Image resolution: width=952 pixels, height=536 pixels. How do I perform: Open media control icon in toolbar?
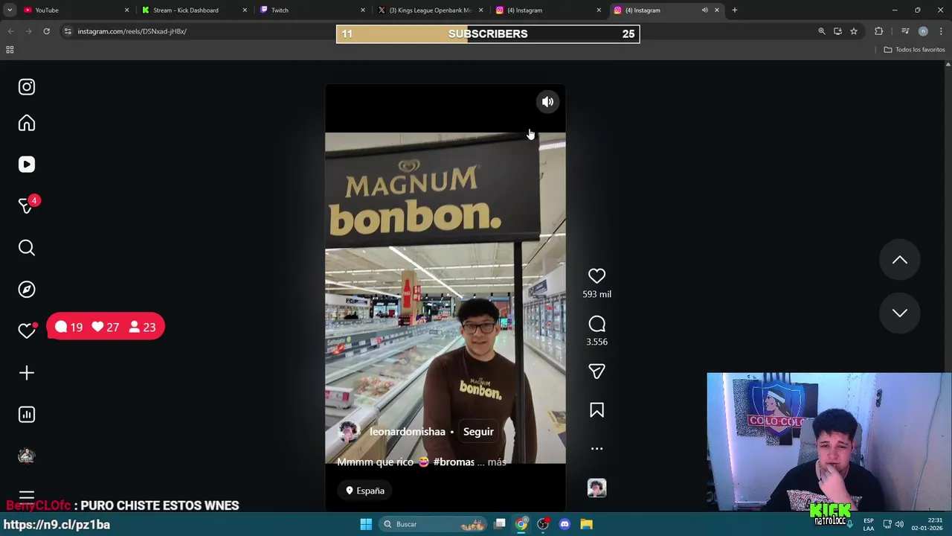click(905, 31)
